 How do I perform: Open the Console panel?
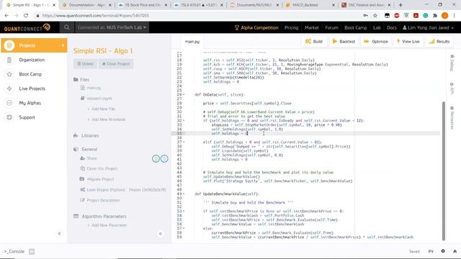pos(14,251)
